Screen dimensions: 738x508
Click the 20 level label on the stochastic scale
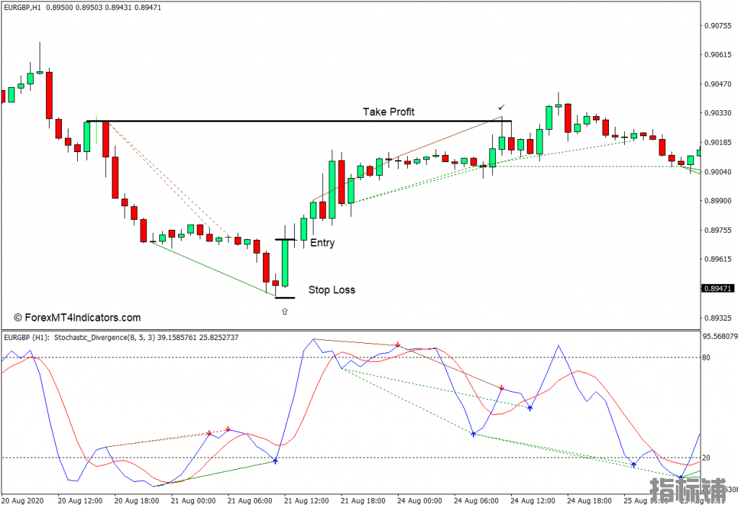pos(706,458)
